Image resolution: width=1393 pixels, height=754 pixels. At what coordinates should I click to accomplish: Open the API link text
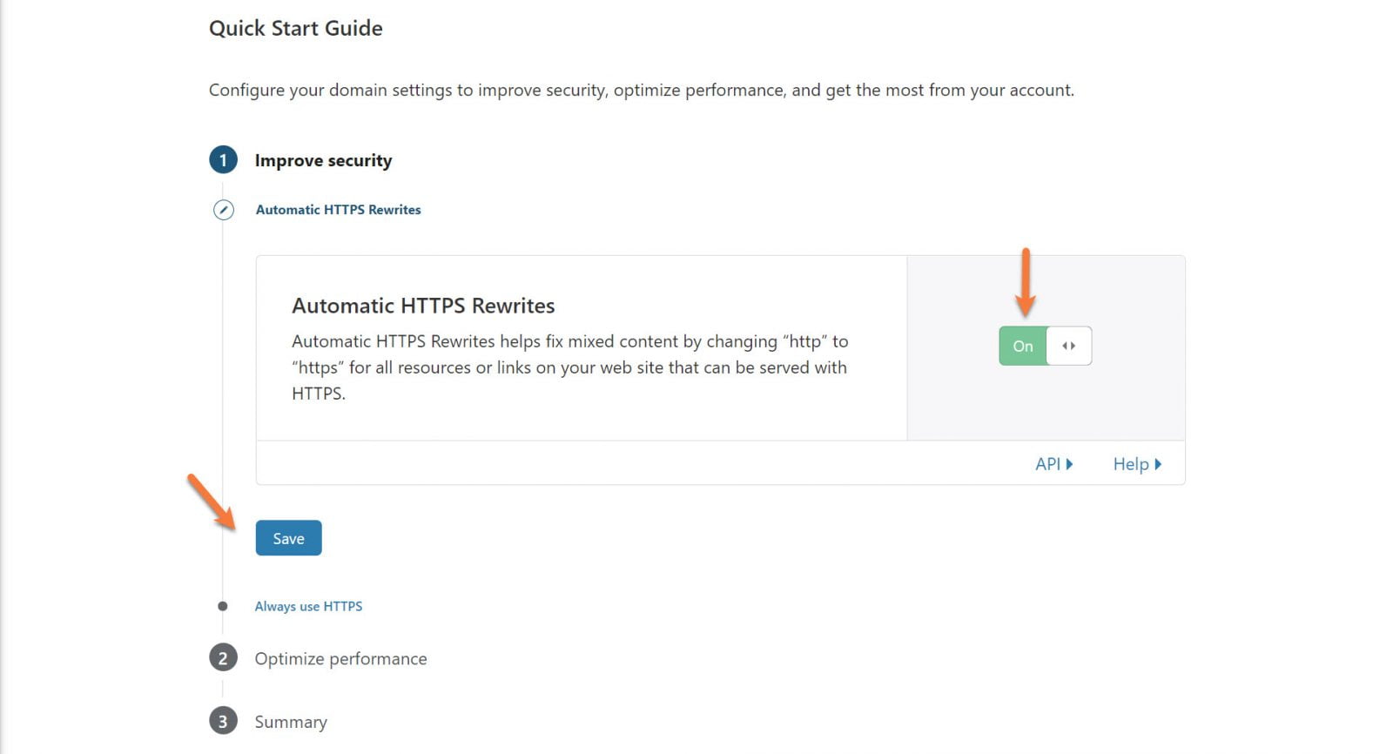tap(1047, 464)
